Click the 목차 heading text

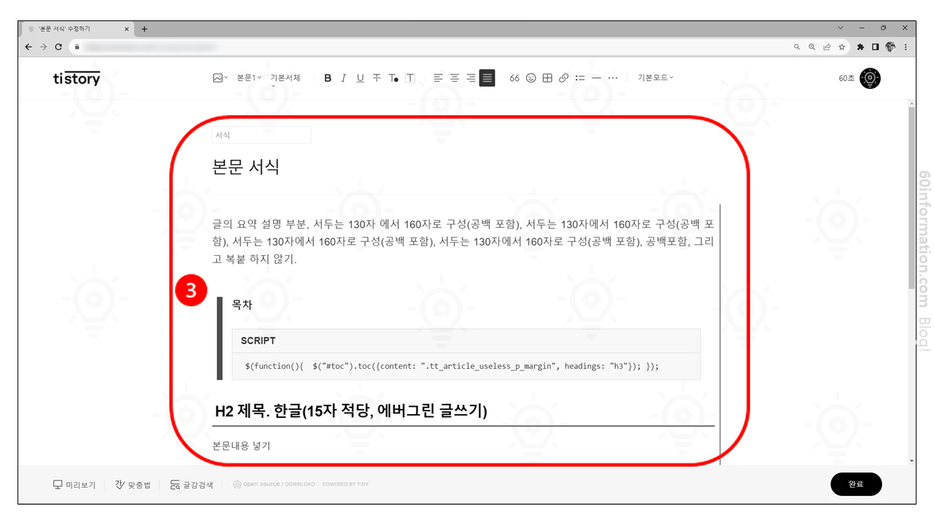[242, 305]
